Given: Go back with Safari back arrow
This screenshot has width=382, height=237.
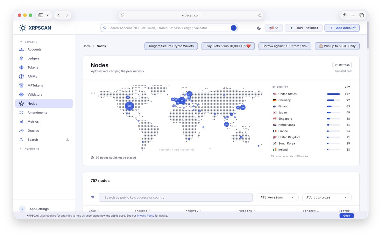Looking at the screenshot, I should tap(59, 15).
